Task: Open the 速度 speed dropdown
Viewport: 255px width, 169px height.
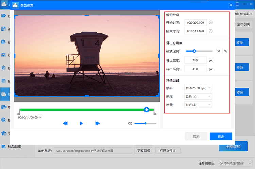Action: (198, 97)
